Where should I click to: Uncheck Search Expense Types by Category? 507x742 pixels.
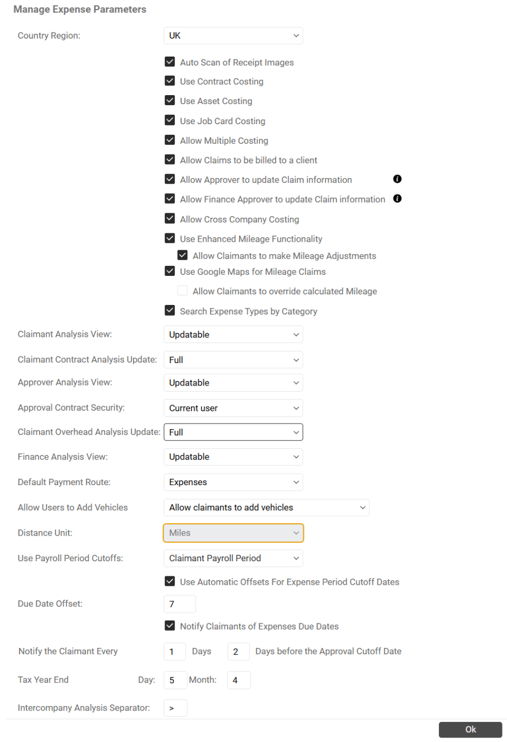[x=170, y=310]
